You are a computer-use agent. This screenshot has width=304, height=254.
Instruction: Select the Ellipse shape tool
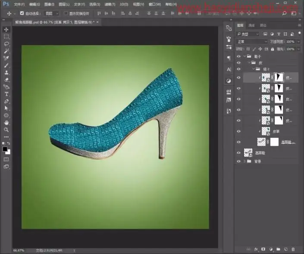point(6,115)
